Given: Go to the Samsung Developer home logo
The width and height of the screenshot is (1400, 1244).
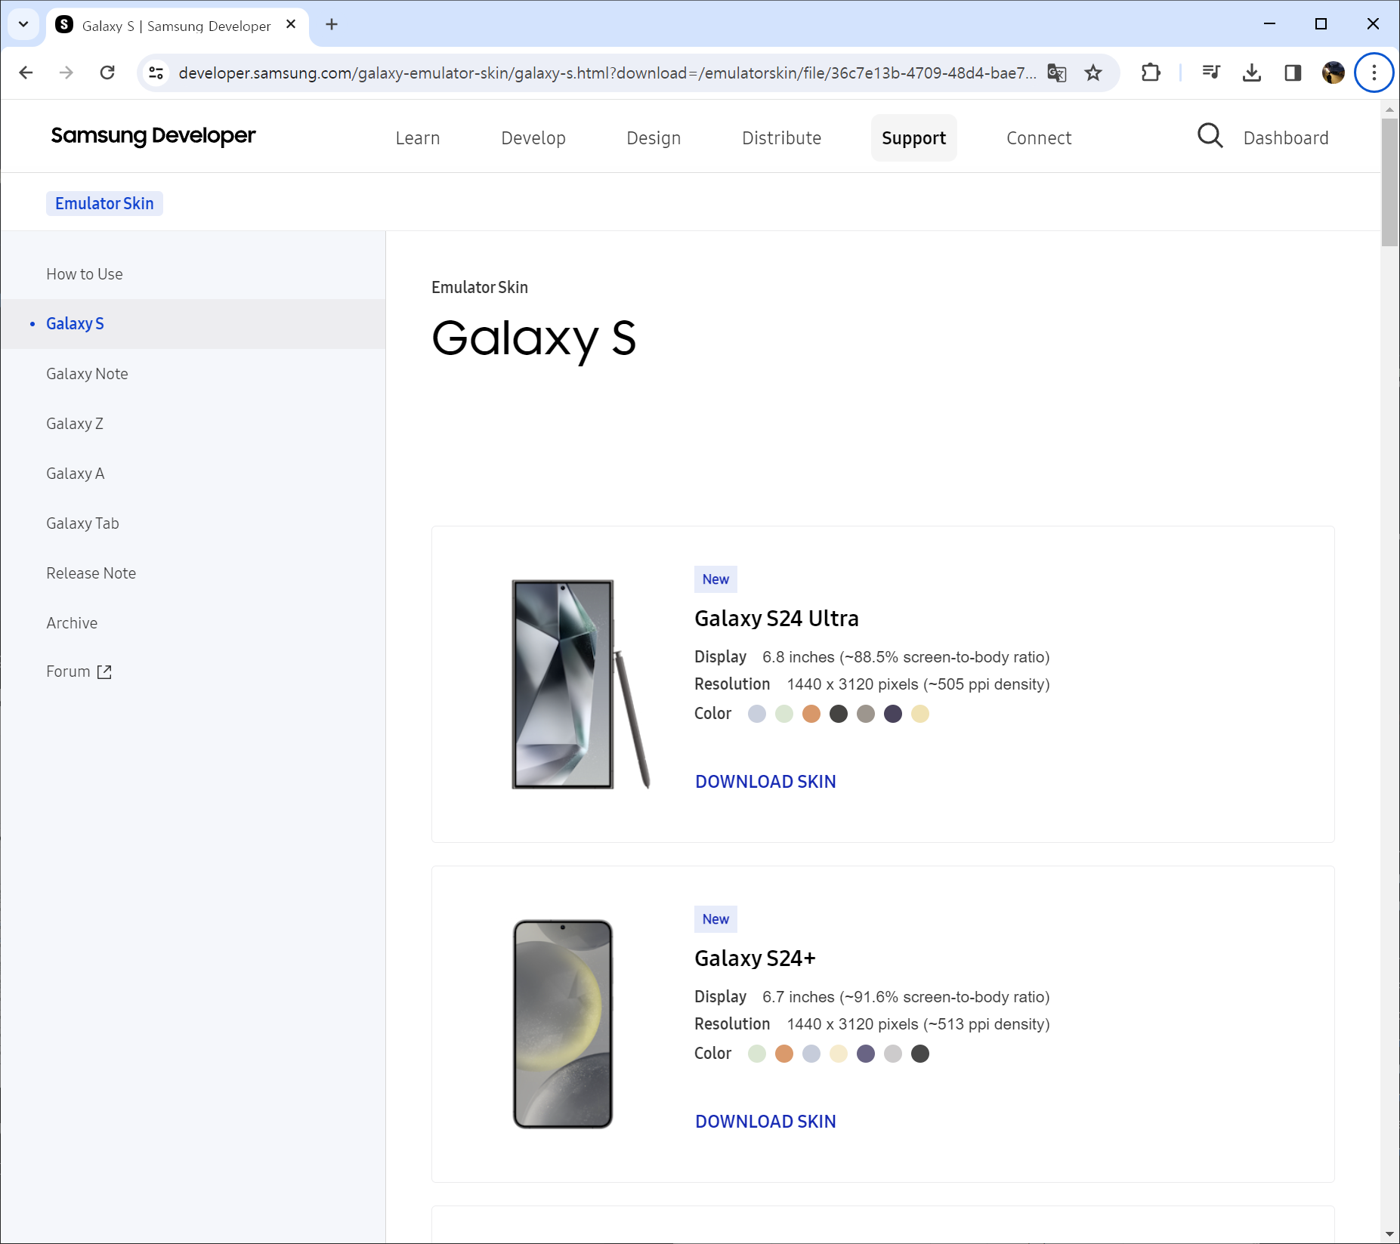Looking at the screenshot, I should click(153, 136).
